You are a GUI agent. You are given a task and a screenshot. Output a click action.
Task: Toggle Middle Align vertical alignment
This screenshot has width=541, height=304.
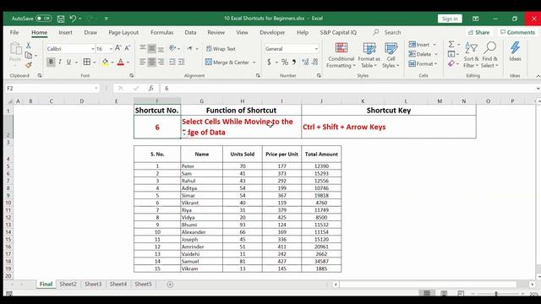pos(151,49)
